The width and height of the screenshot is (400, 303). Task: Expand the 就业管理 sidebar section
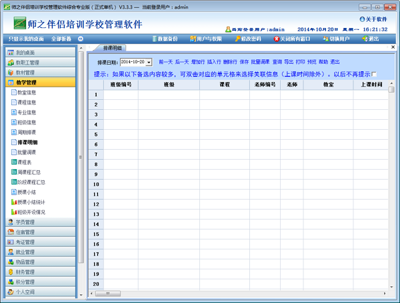pos(40,252)
